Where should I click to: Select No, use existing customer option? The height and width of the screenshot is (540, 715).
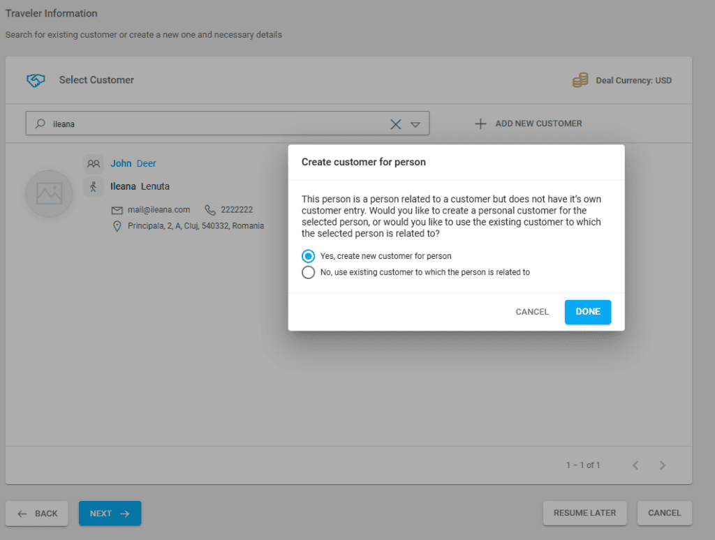308,272
